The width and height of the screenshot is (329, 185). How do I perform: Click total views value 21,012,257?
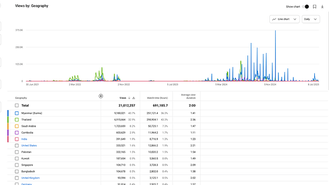[x=127, y=105]
